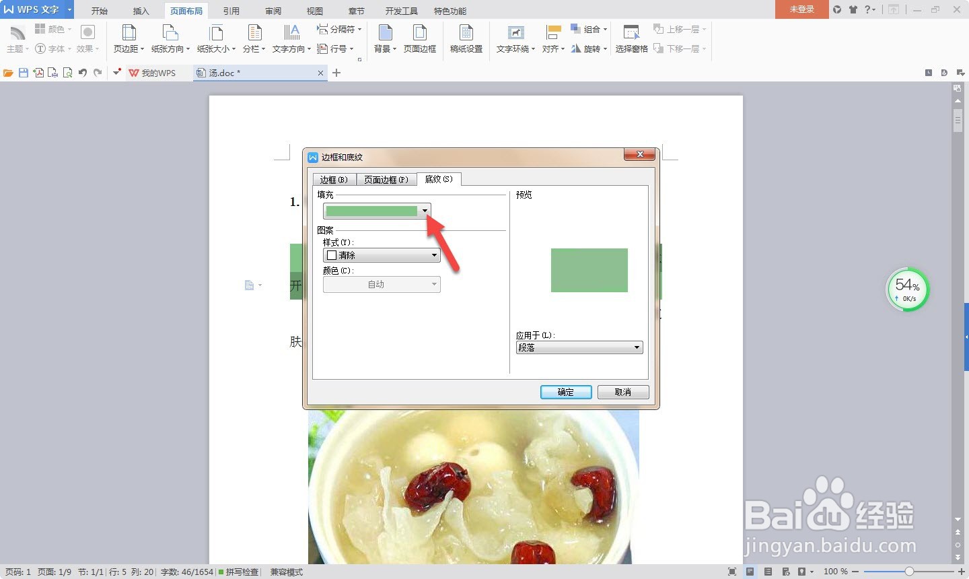Open the 对齐 align tool
Image resolution: width=969 pixels, height=579 pixels.
[553, 38]
